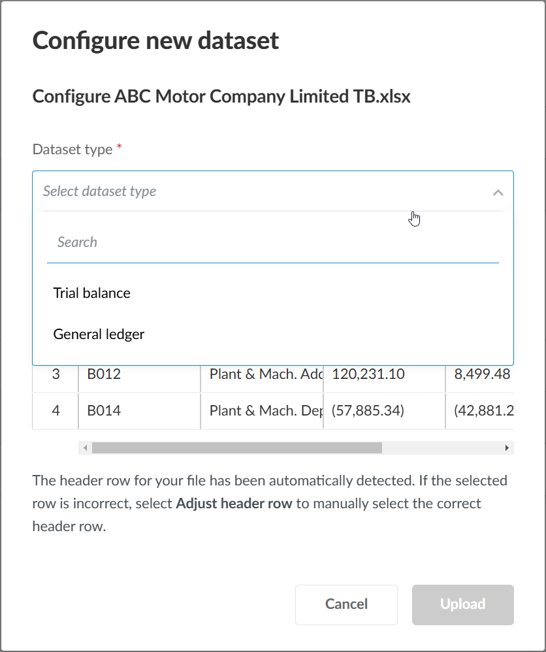
Task: Click row number 4 in preview
Action: click(x=56, y=411)
